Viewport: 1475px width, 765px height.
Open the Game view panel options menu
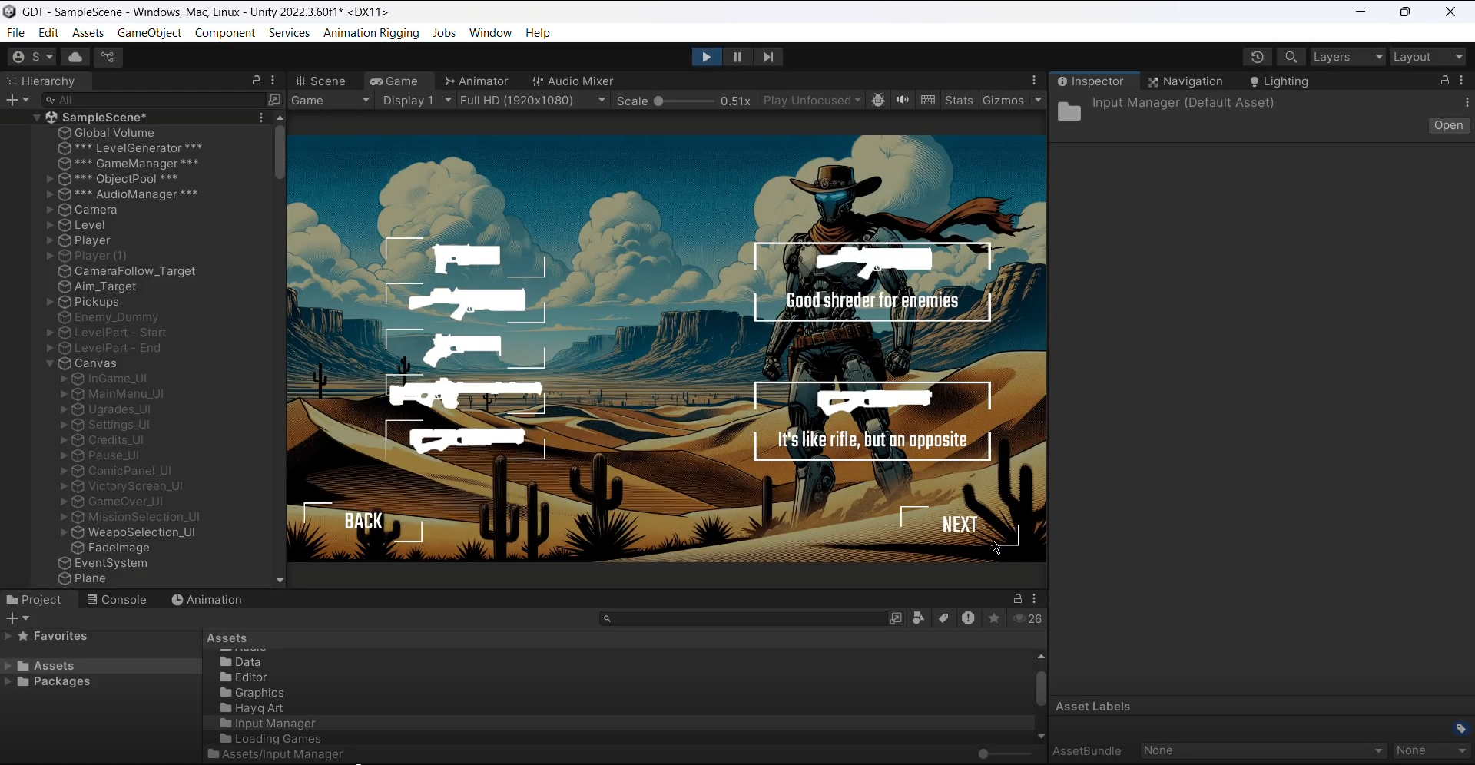coord(1035,81)
